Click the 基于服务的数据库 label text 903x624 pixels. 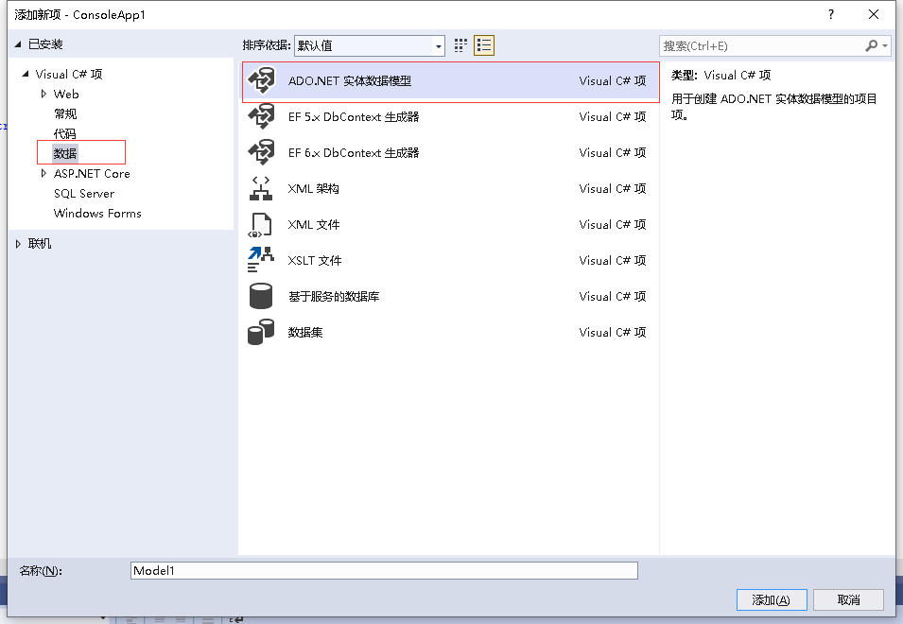(x=334, y=297)
